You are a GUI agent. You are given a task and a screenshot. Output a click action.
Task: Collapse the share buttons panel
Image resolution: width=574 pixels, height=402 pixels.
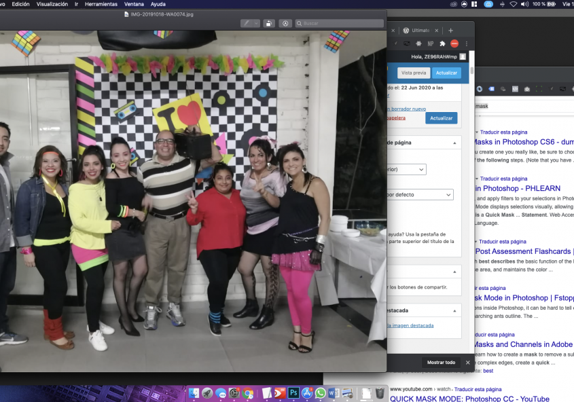(x=454, y=272)
